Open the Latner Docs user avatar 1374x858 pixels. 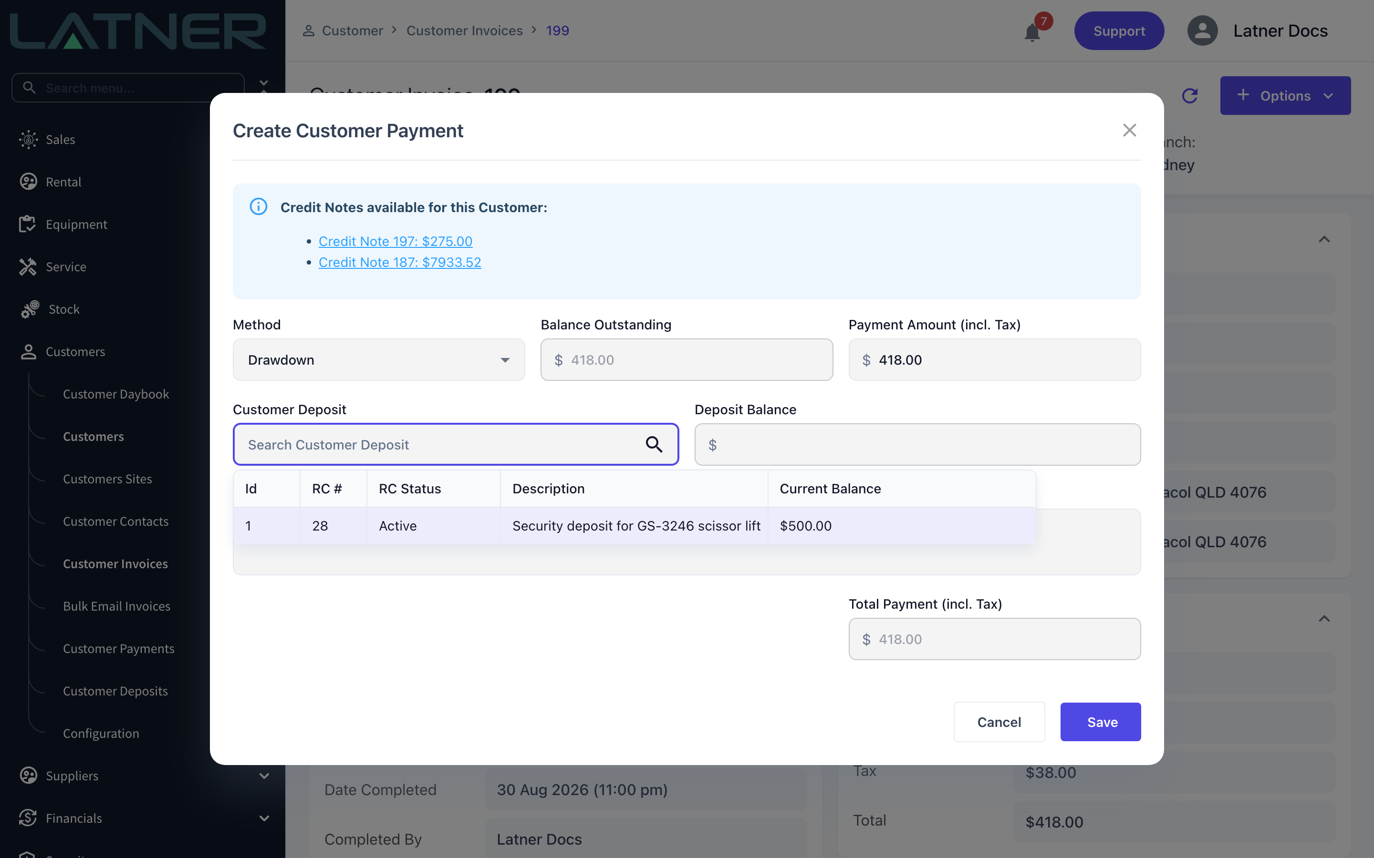click(1203, 31)
